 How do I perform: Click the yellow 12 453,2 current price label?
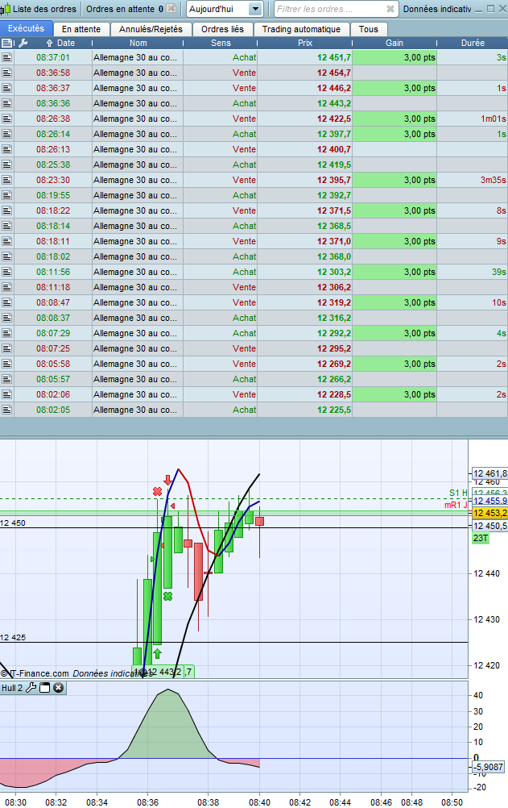[490, 513]
